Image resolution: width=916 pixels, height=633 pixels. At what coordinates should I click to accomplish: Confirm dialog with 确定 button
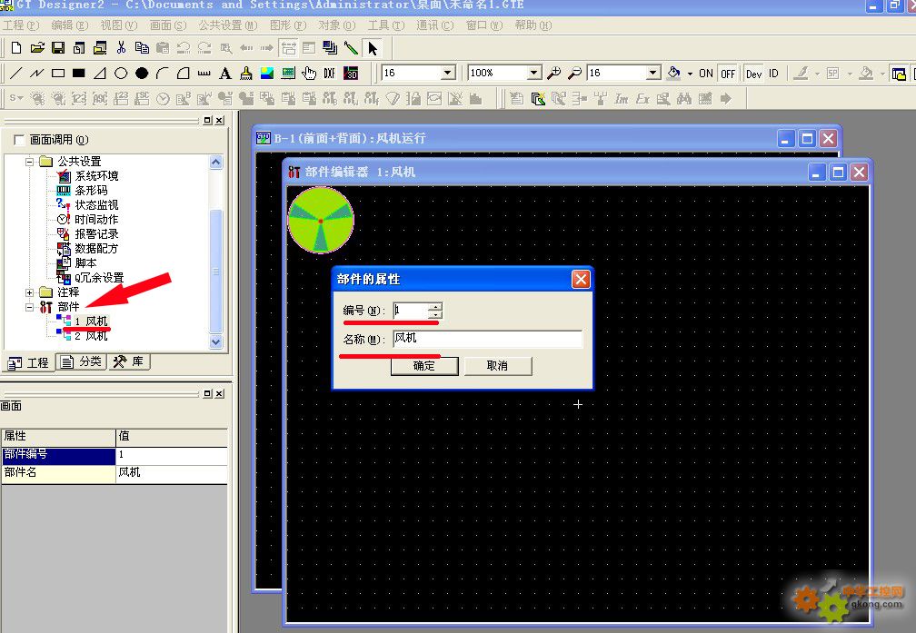click(x=424, y=366)
